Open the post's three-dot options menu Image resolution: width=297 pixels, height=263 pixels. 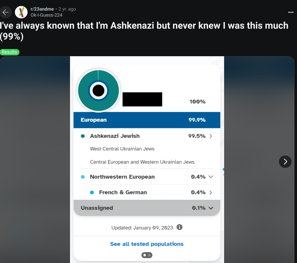[291, 12]
